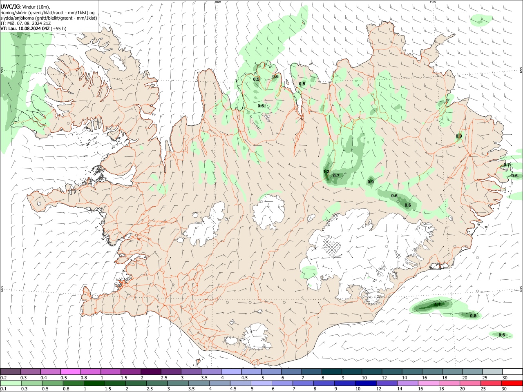Click the 'UWC/IG' title text
The width and height of the screenshot is (523, 392).
[10, 7]
